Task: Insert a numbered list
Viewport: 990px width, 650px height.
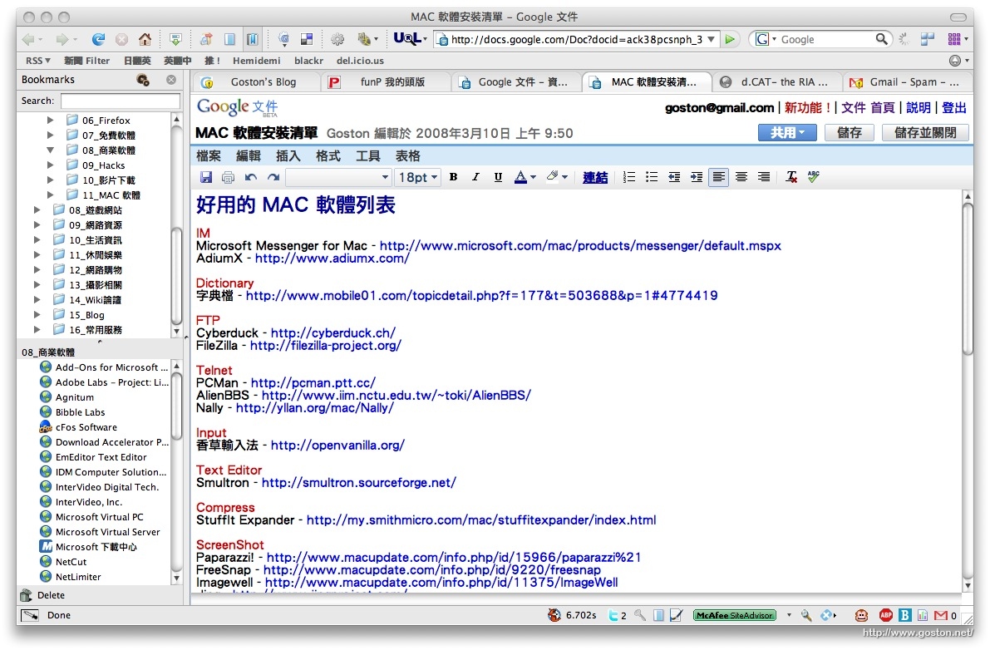Action: (629, 177)
